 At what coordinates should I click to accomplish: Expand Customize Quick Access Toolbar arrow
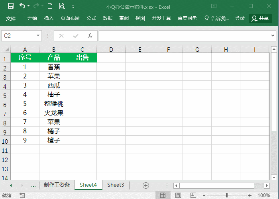(73, 7)
